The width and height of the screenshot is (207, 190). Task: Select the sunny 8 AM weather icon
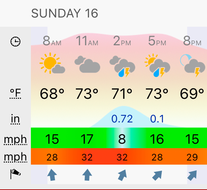52,63
